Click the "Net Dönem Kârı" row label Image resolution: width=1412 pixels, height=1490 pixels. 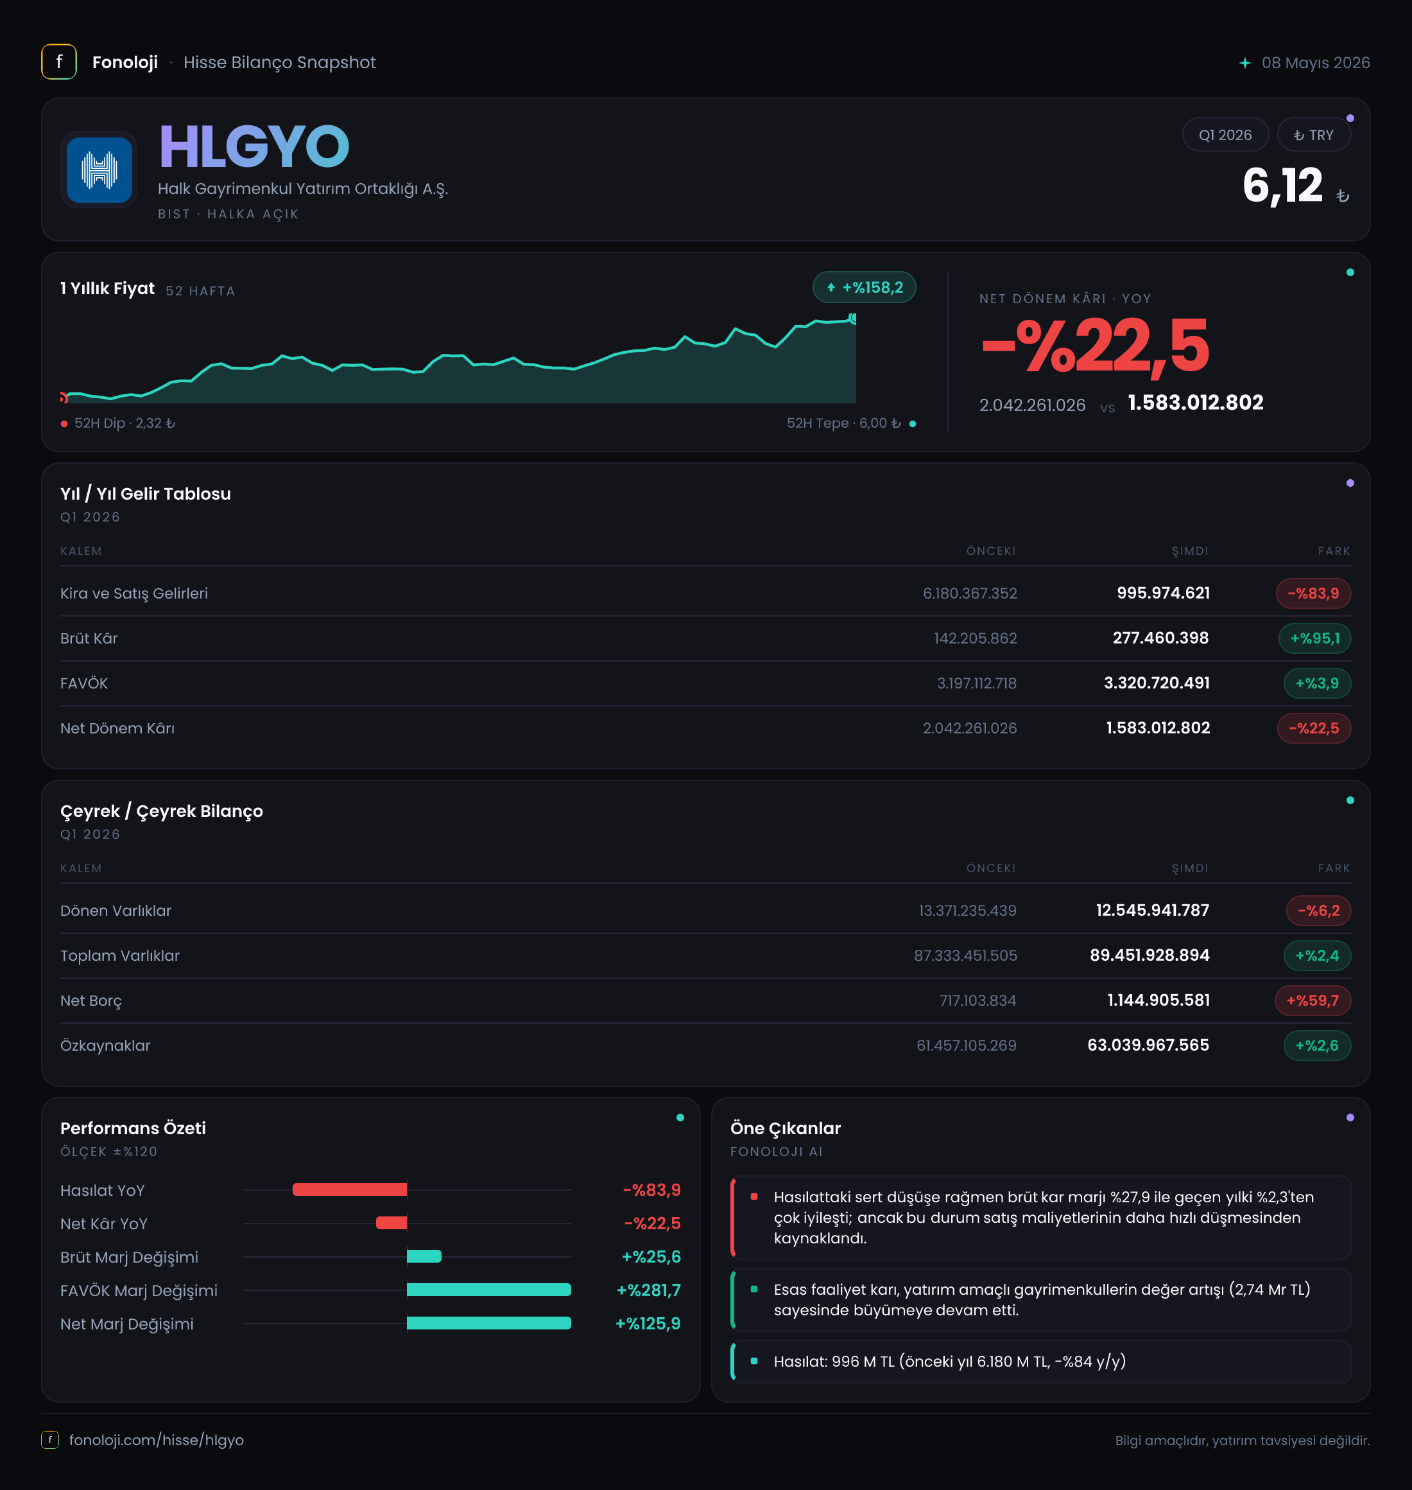click(x=117, y=728)
